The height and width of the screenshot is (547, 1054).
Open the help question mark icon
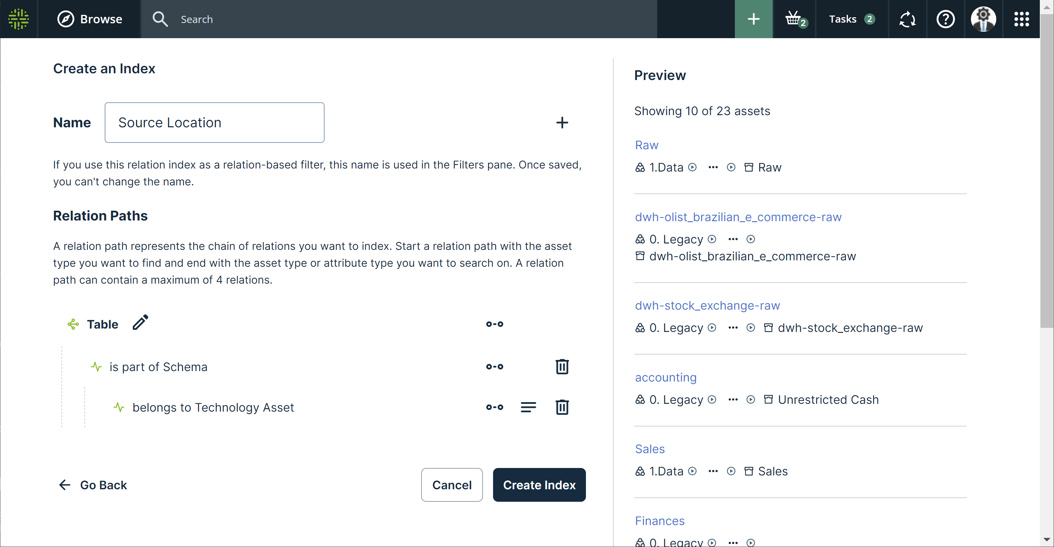[945, 19]
